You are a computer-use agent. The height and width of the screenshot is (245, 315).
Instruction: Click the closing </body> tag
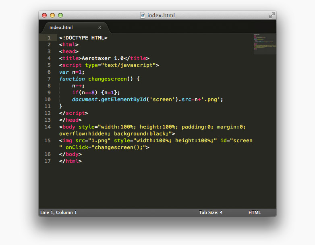pyautogui.click(x=70, y=154)
